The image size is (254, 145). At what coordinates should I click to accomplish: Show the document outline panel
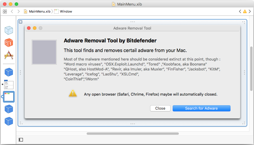(x=21, y=140)
